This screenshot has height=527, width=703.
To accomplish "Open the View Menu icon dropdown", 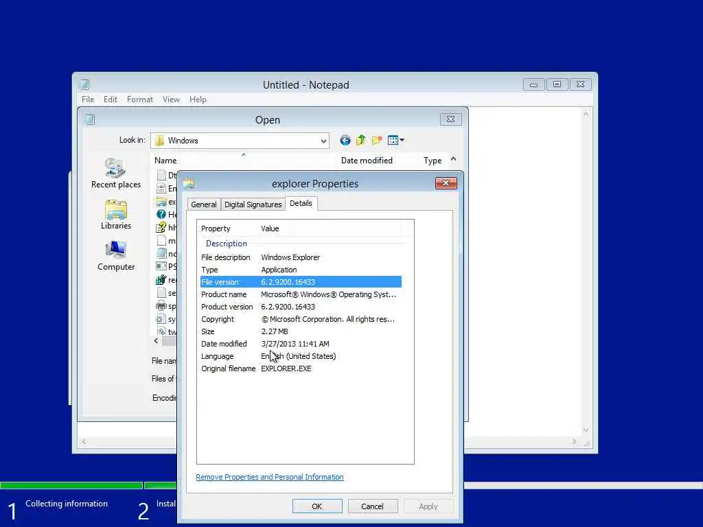I will point(396,140).
